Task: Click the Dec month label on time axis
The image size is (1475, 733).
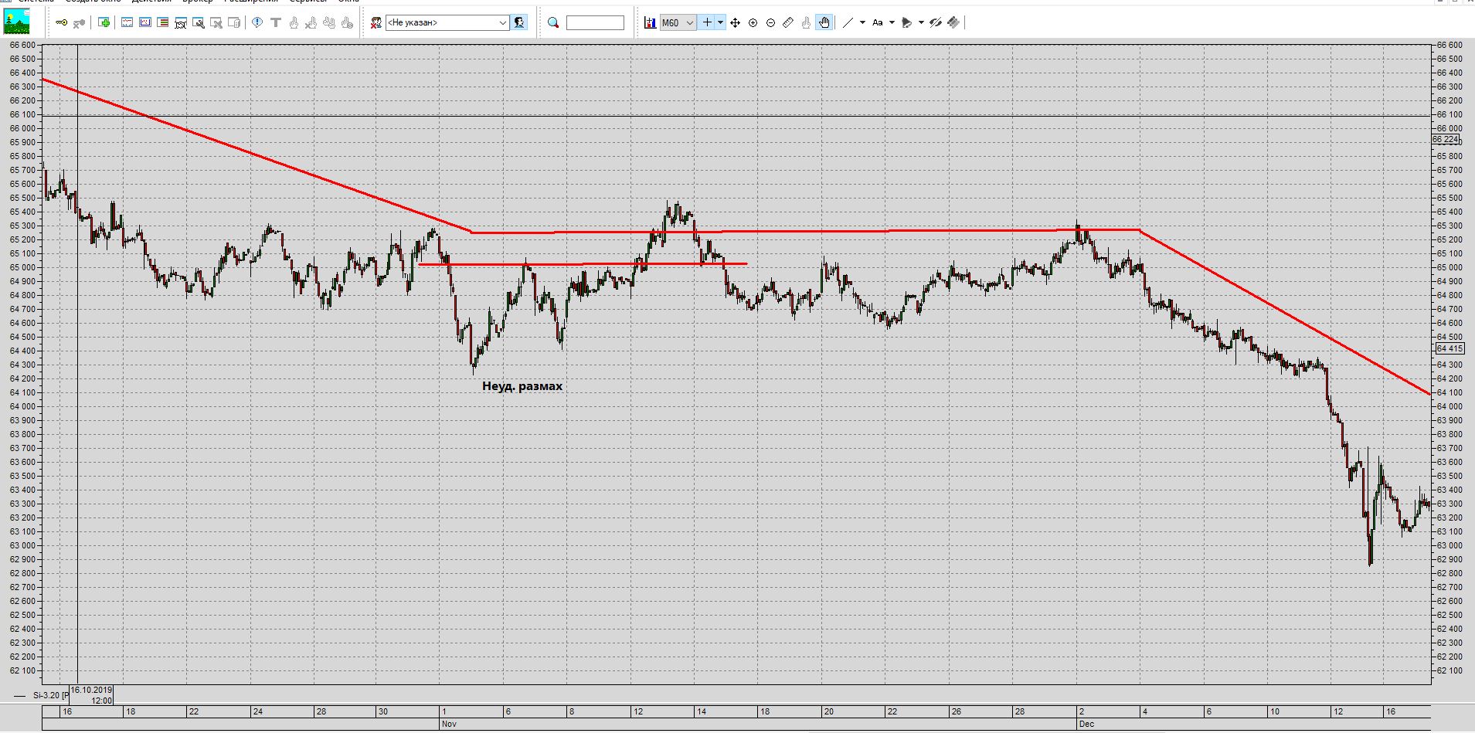Action: (x=1086, y=725)
